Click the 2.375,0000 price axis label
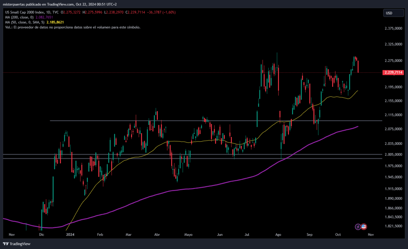Image resolution: width=408 pixels, height=249 pixels. [x=393, y=28]
